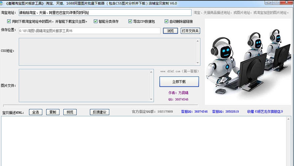Toggle download images from Taobao address checkbox
Image resolution: width=294 pixels, height=166 pixels.
click(x=9, y=21)
